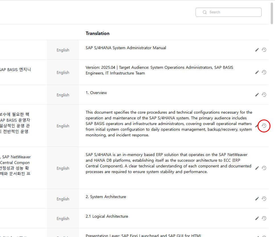
Task: Edit the 'in-memory based ERP solution' translation
Action: tap(257, 168)
